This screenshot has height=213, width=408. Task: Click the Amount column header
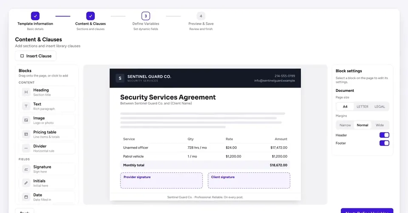(281, 139)
